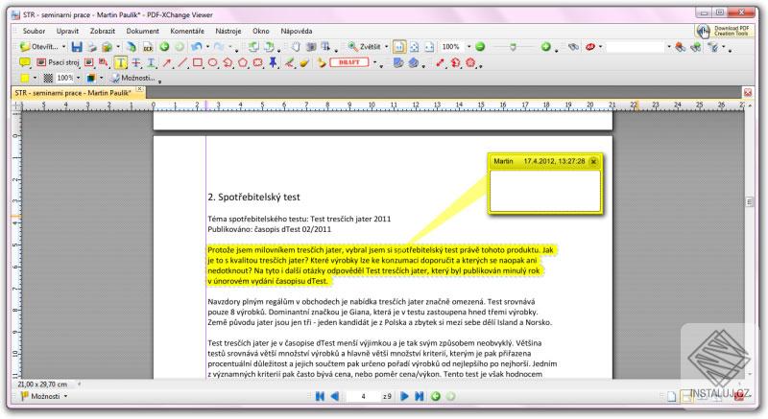Toggle the Fit Page view

pos(415,47)
